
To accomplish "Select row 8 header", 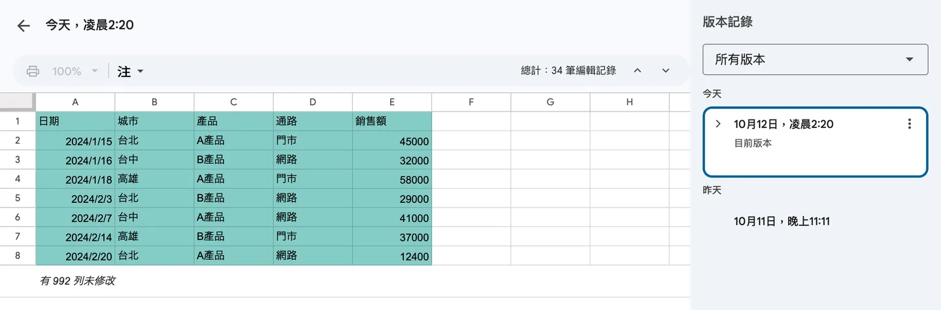I will pyautogui.click(x=18, y=256).
